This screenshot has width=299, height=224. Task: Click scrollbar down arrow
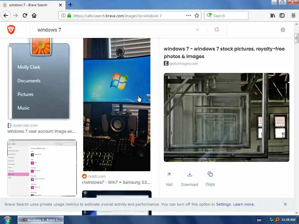(x=296, y=213)
